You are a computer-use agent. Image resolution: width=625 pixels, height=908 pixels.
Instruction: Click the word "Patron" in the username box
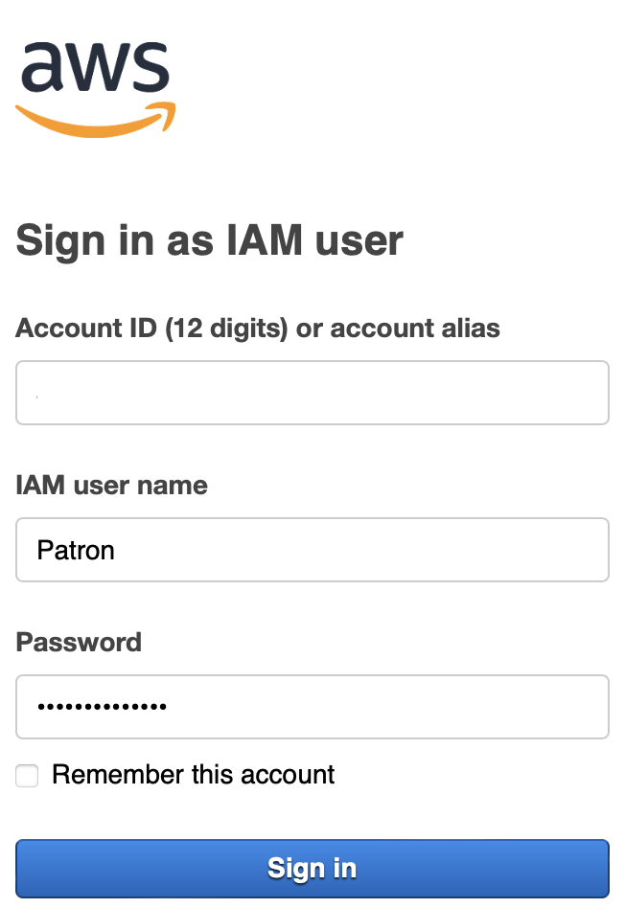76,551
